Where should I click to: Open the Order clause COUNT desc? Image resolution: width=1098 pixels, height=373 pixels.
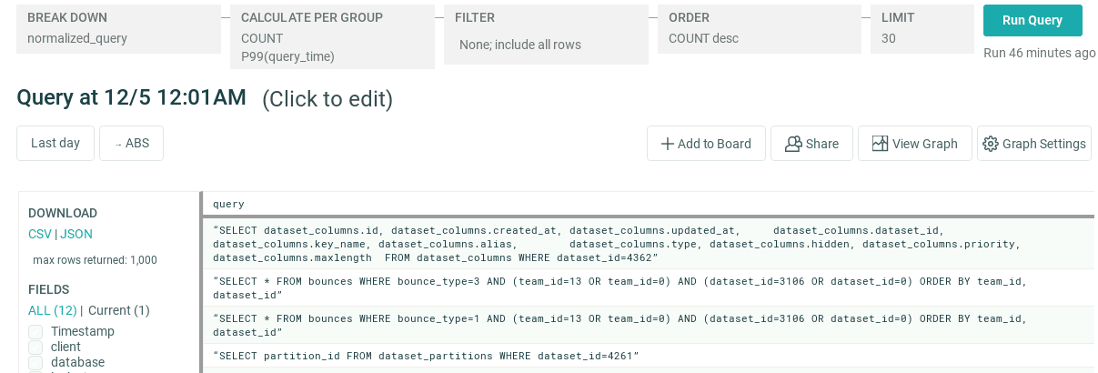coord(759,29)
